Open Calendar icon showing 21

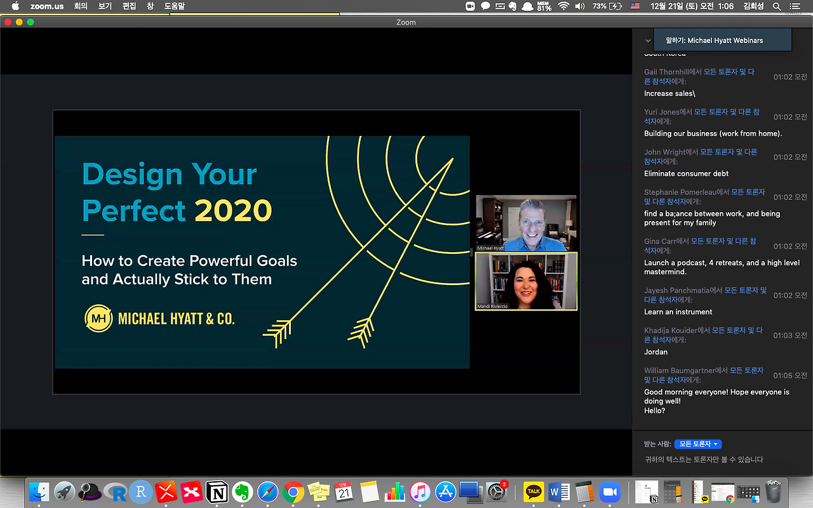pos(344,491)
